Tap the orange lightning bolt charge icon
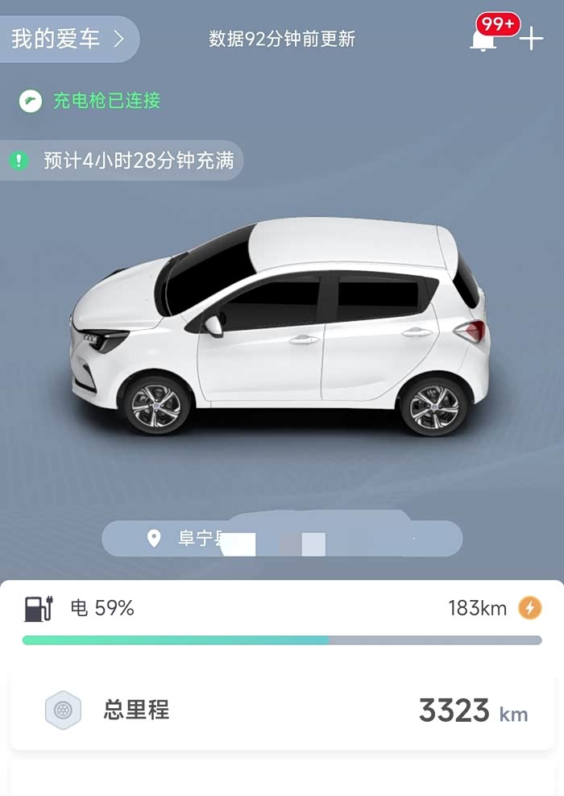Image resolution: width=564 pixels, height=796 pixels. [x=530, y=607]
